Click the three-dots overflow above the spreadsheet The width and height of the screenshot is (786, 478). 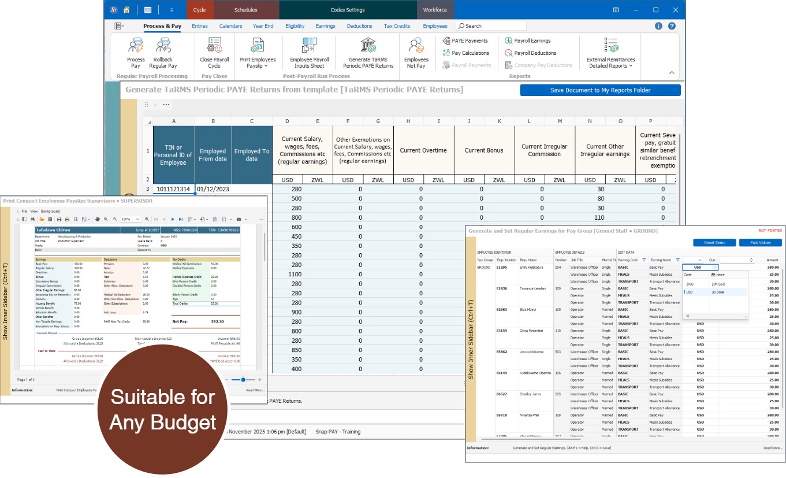166,105
